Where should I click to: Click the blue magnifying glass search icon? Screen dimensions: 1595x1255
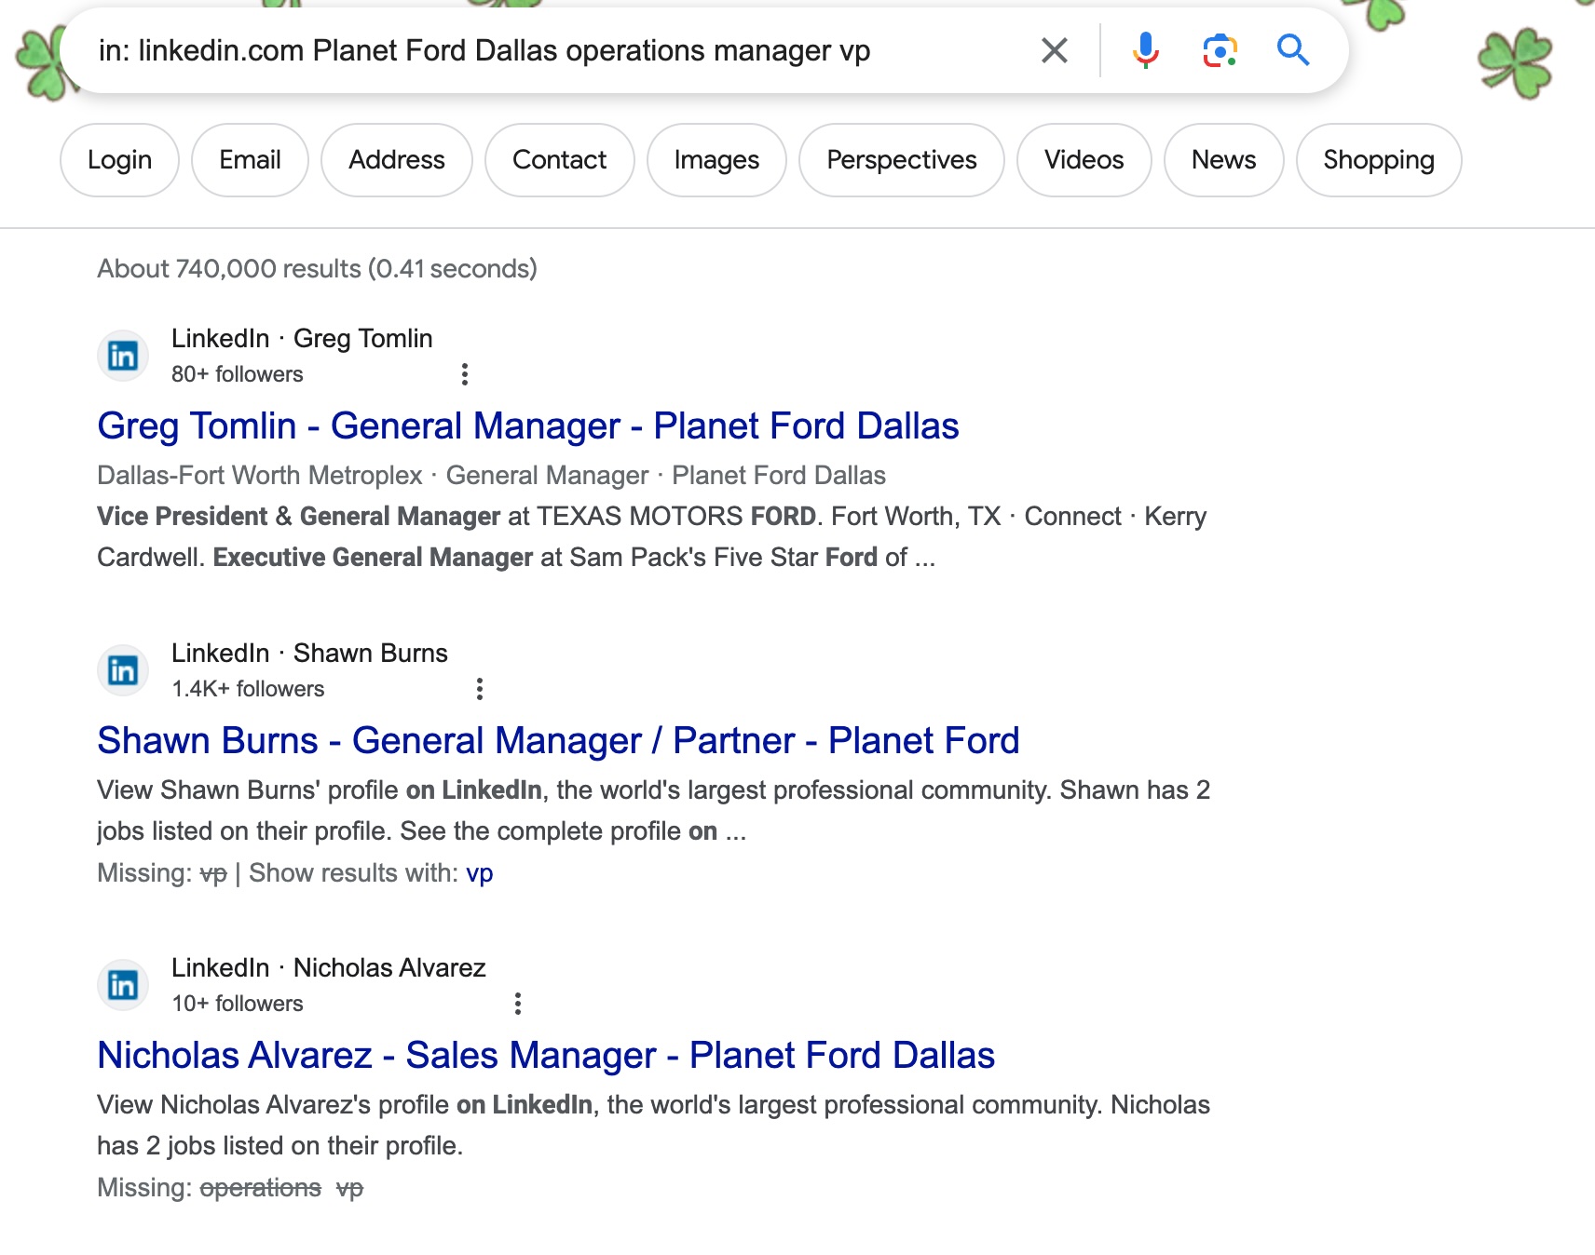[x=1293, y=50]
